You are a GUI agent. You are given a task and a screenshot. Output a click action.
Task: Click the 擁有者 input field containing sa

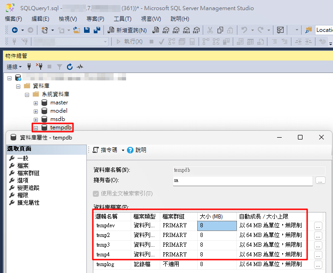pyautogui.click(x=243, y=181)
